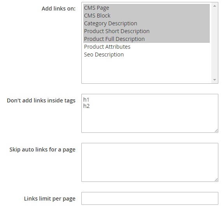The image size is (223, 206).
Task: Click resize handle of tags textarea
Action: [216, 130]
